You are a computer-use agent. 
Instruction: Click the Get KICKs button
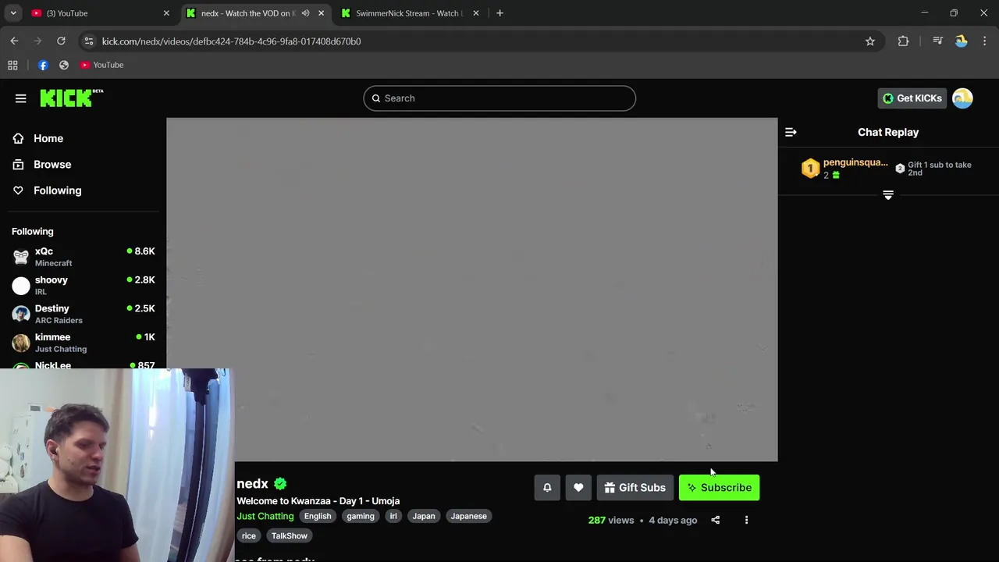[x=912, y=98]
